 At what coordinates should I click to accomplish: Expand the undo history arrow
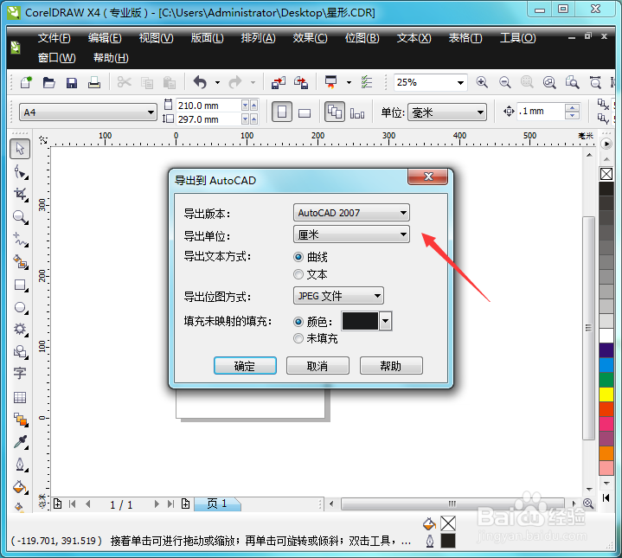[217, 82]
